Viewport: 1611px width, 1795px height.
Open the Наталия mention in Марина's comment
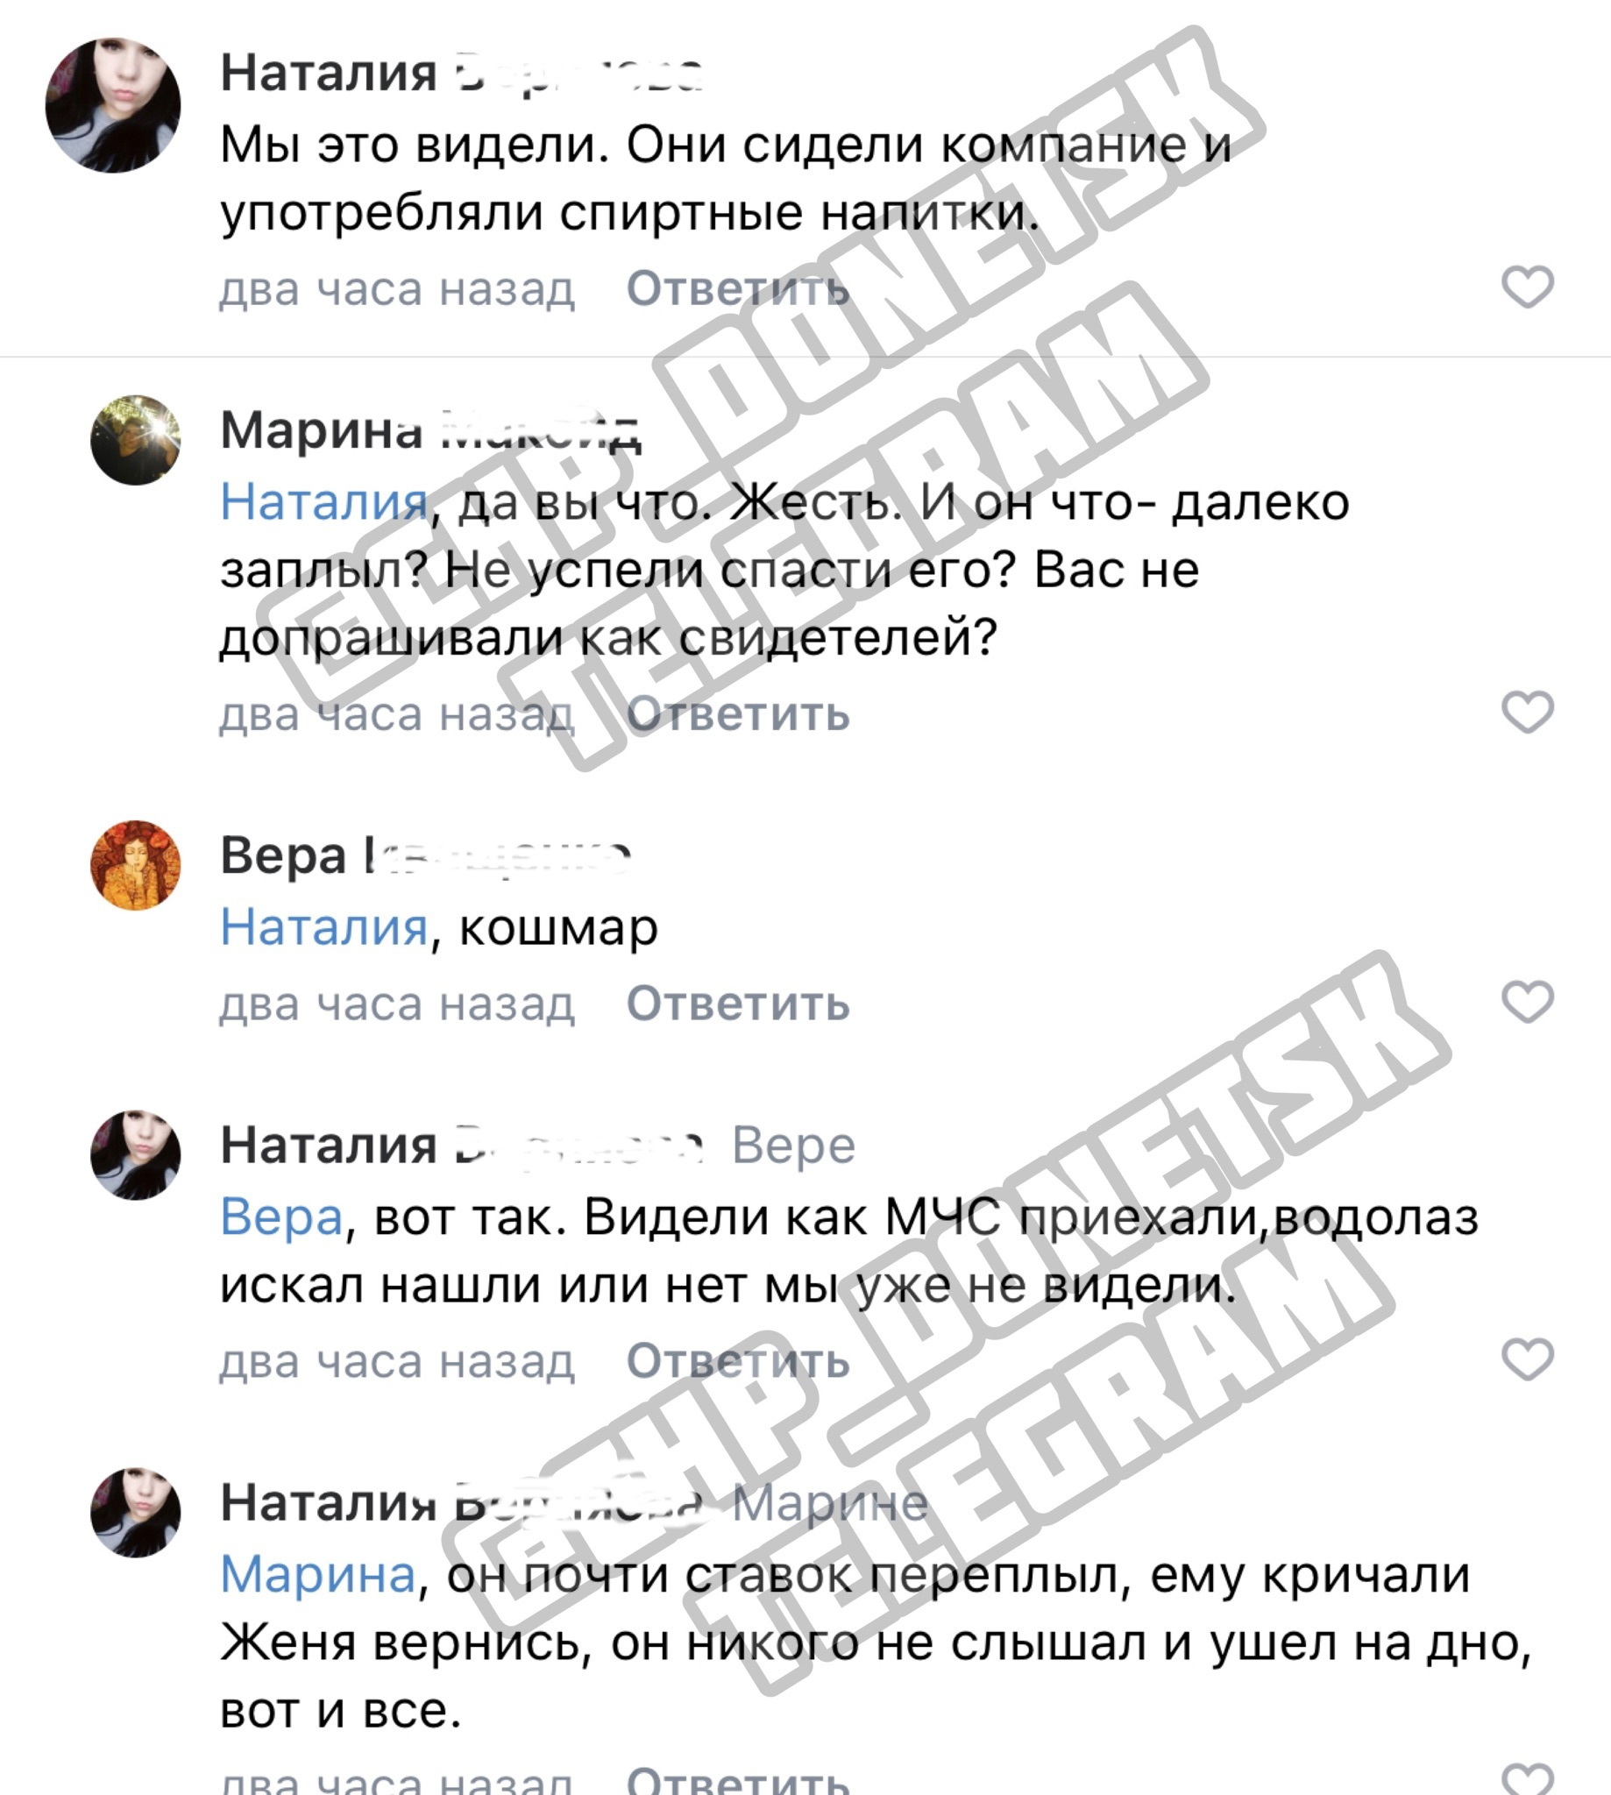[x=324, y=502]
